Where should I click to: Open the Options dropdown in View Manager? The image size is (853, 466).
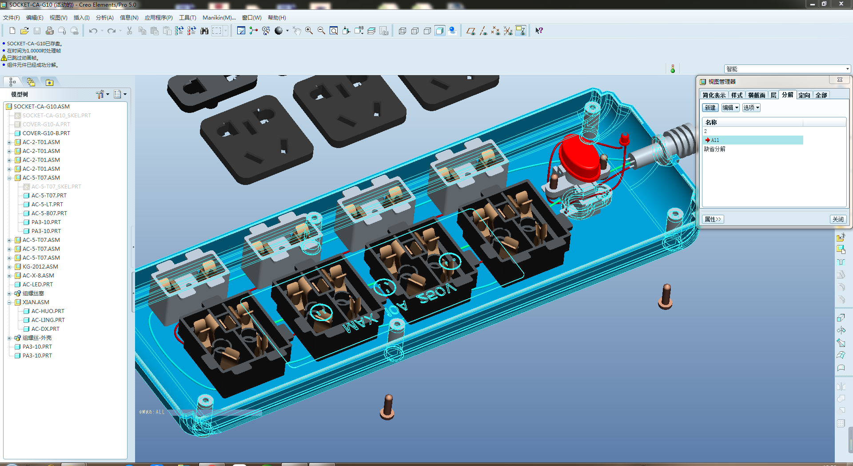point(751,108)
